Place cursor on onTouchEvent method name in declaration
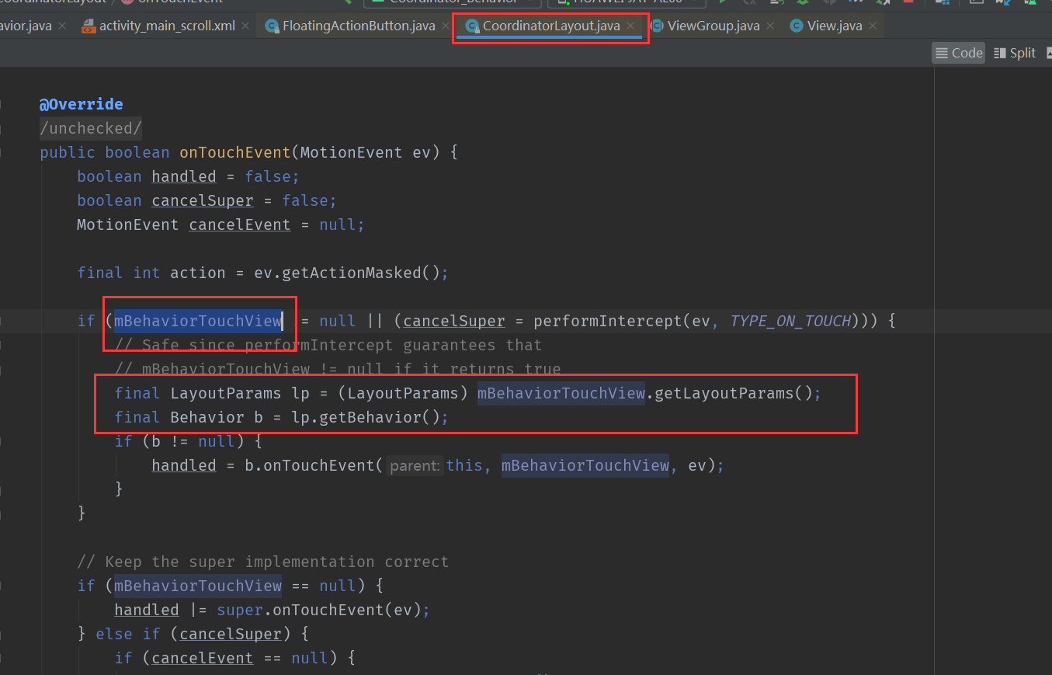The height and width of the screenshot is (675, 1052). 235,152
